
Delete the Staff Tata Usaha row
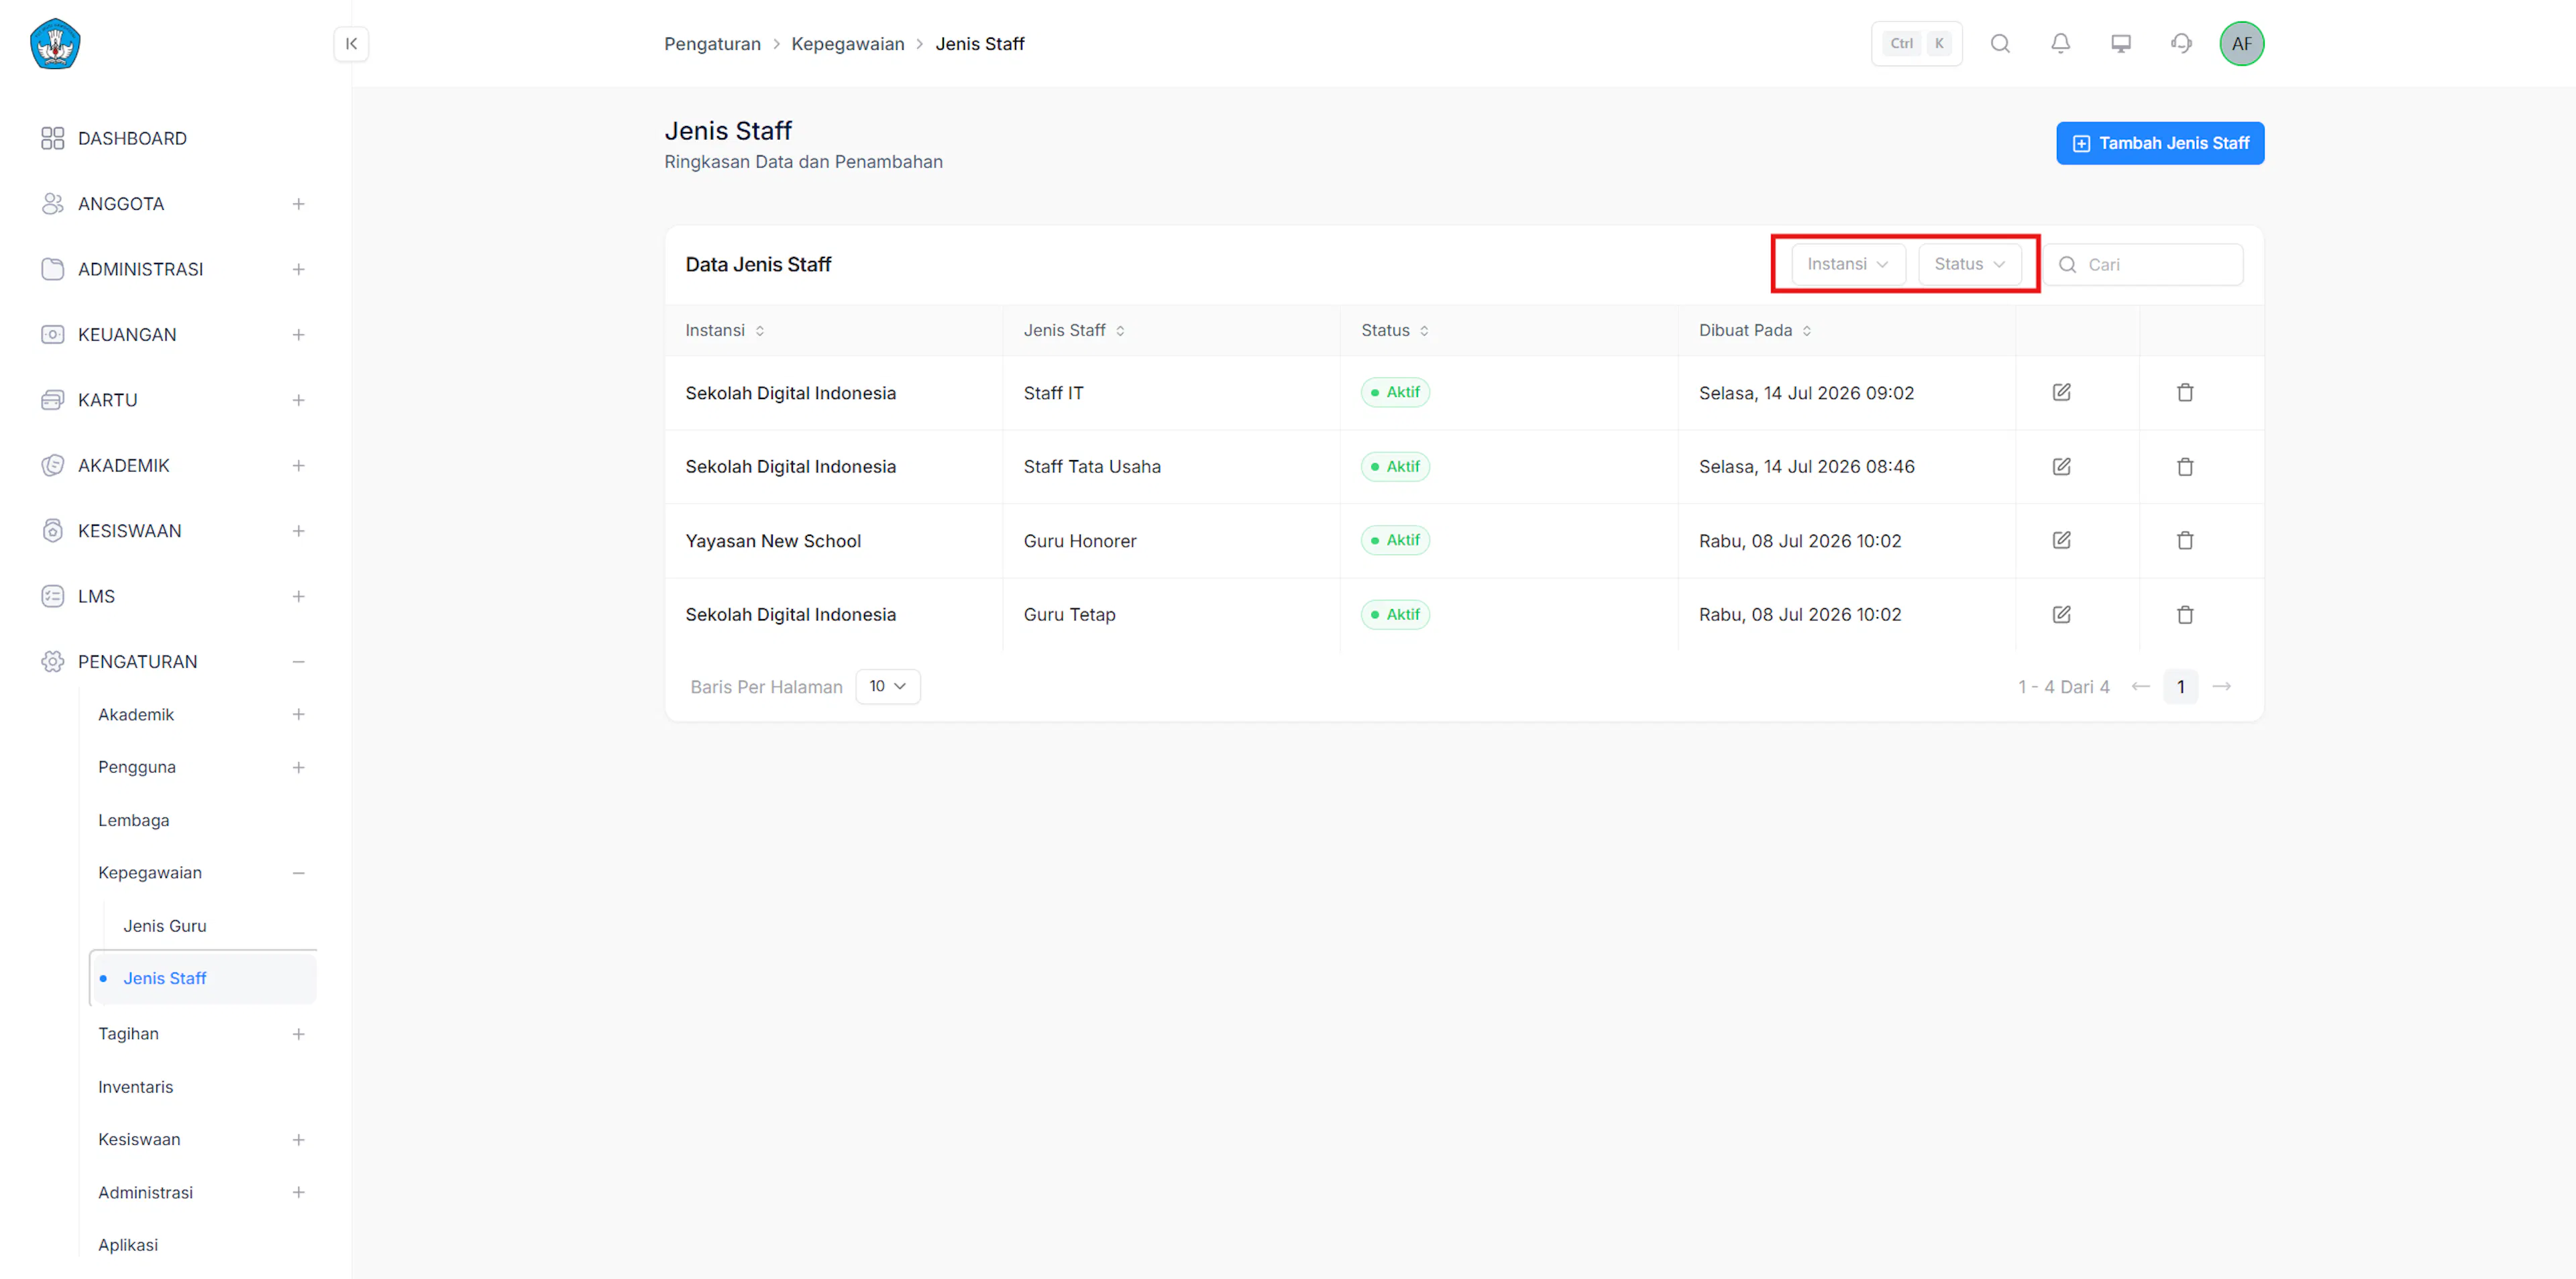click(2185, 466)
